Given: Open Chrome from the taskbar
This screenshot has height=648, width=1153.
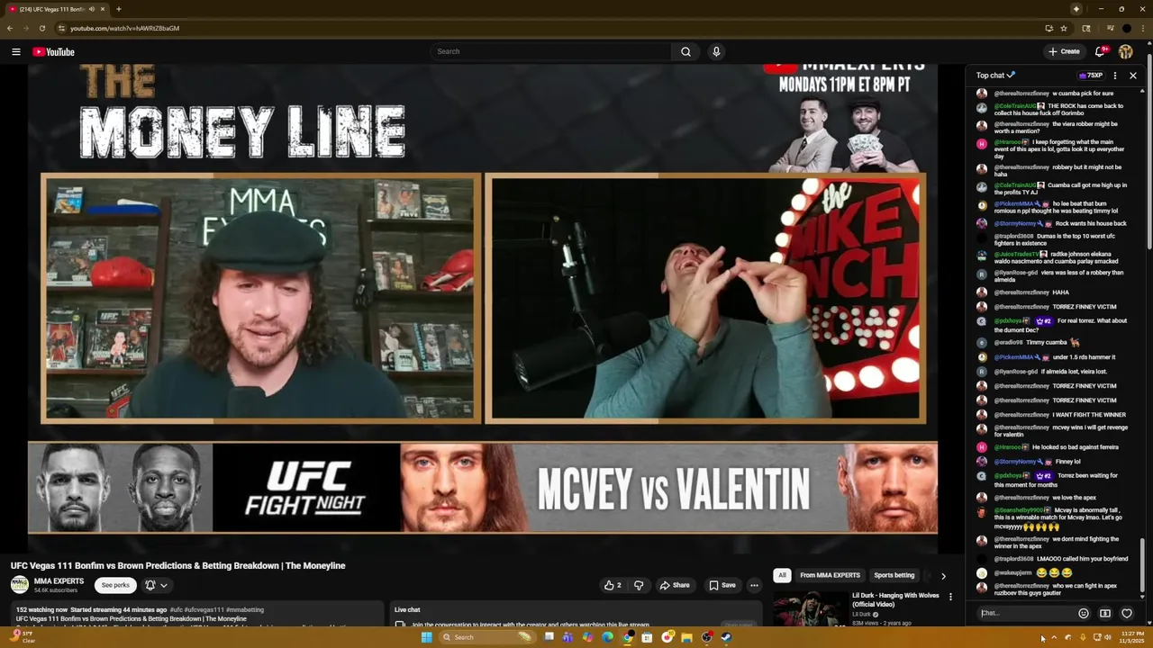Looking at the screenshot, I should (x=627, y=637).
